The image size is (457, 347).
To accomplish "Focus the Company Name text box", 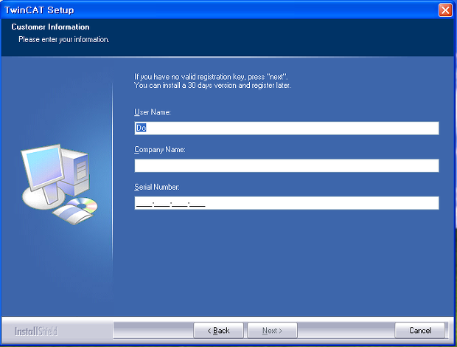I will (x=287, y=165).
